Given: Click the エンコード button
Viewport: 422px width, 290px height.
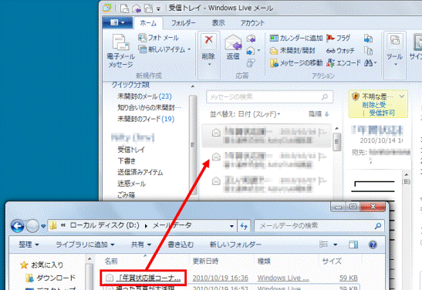Looking at the screenshot, I should point(343,63).
